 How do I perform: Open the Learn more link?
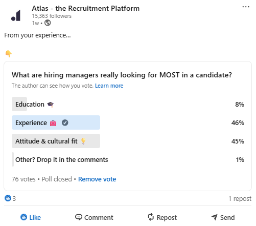tap(109, 86)
